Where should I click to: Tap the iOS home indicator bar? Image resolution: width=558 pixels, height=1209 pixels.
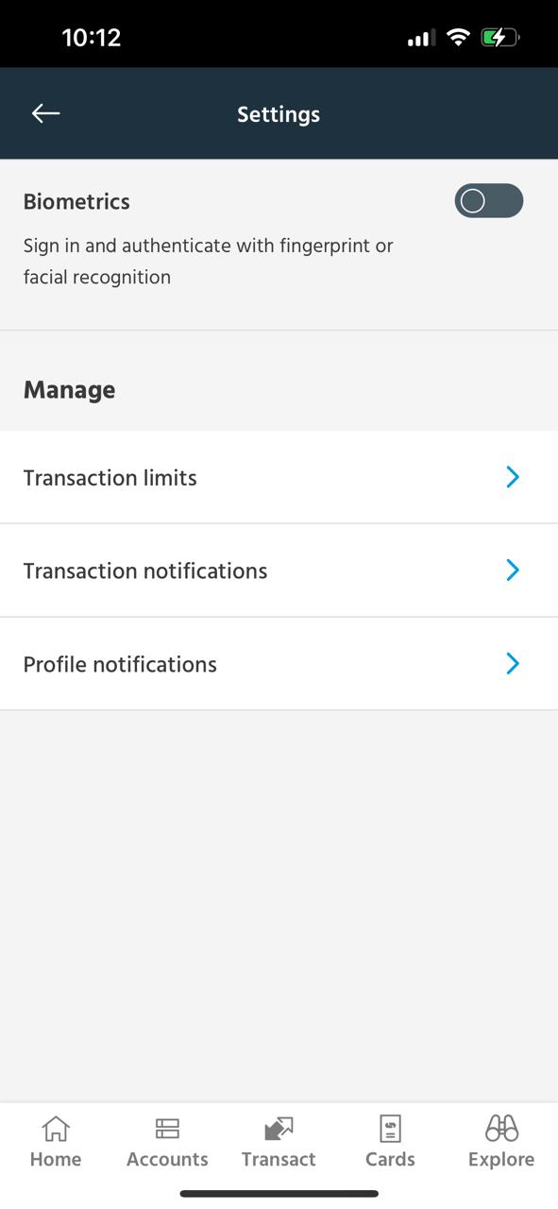(279, 1194)
